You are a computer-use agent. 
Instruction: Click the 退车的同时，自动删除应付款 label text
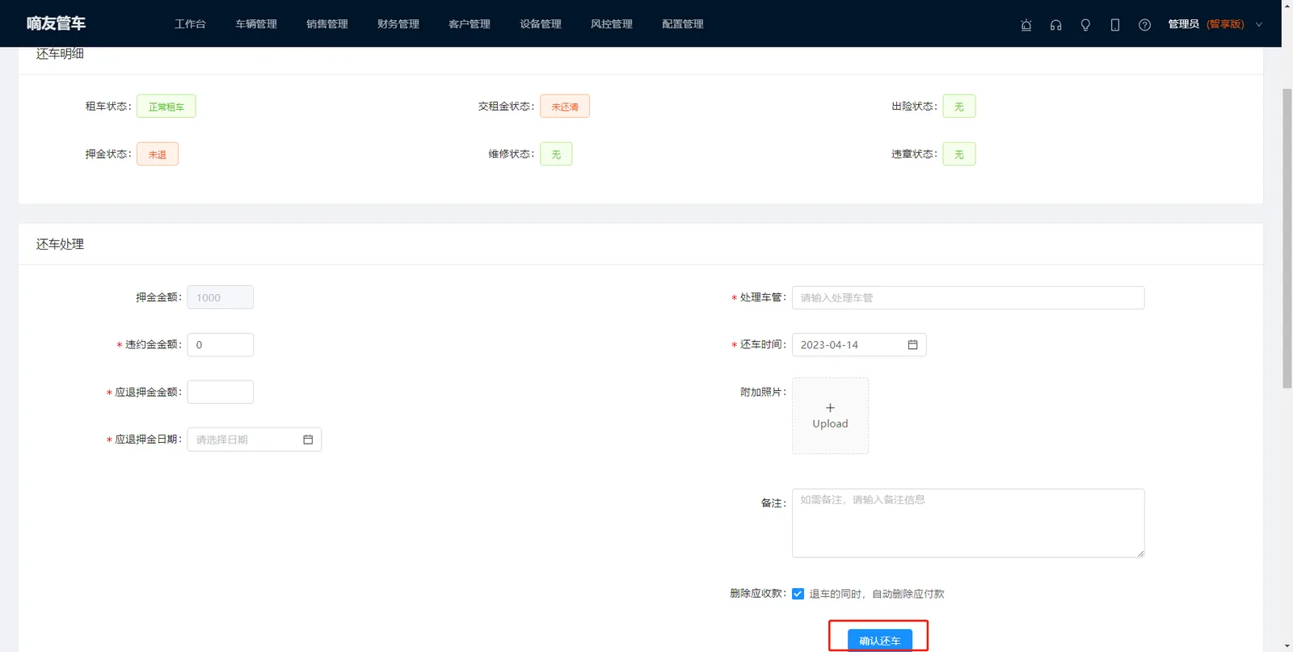coord(877,594)
